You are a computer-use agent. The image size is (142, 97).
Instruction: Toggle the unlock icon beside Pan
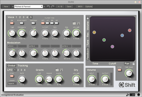coord(134,64)
